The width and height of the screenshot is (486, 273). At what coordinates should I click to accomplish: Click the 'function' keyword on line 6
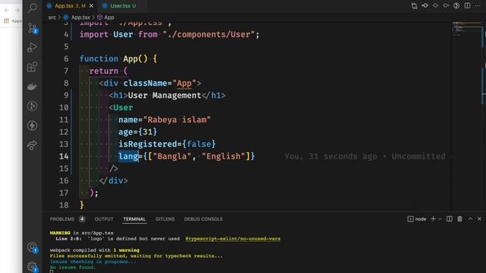99,59
